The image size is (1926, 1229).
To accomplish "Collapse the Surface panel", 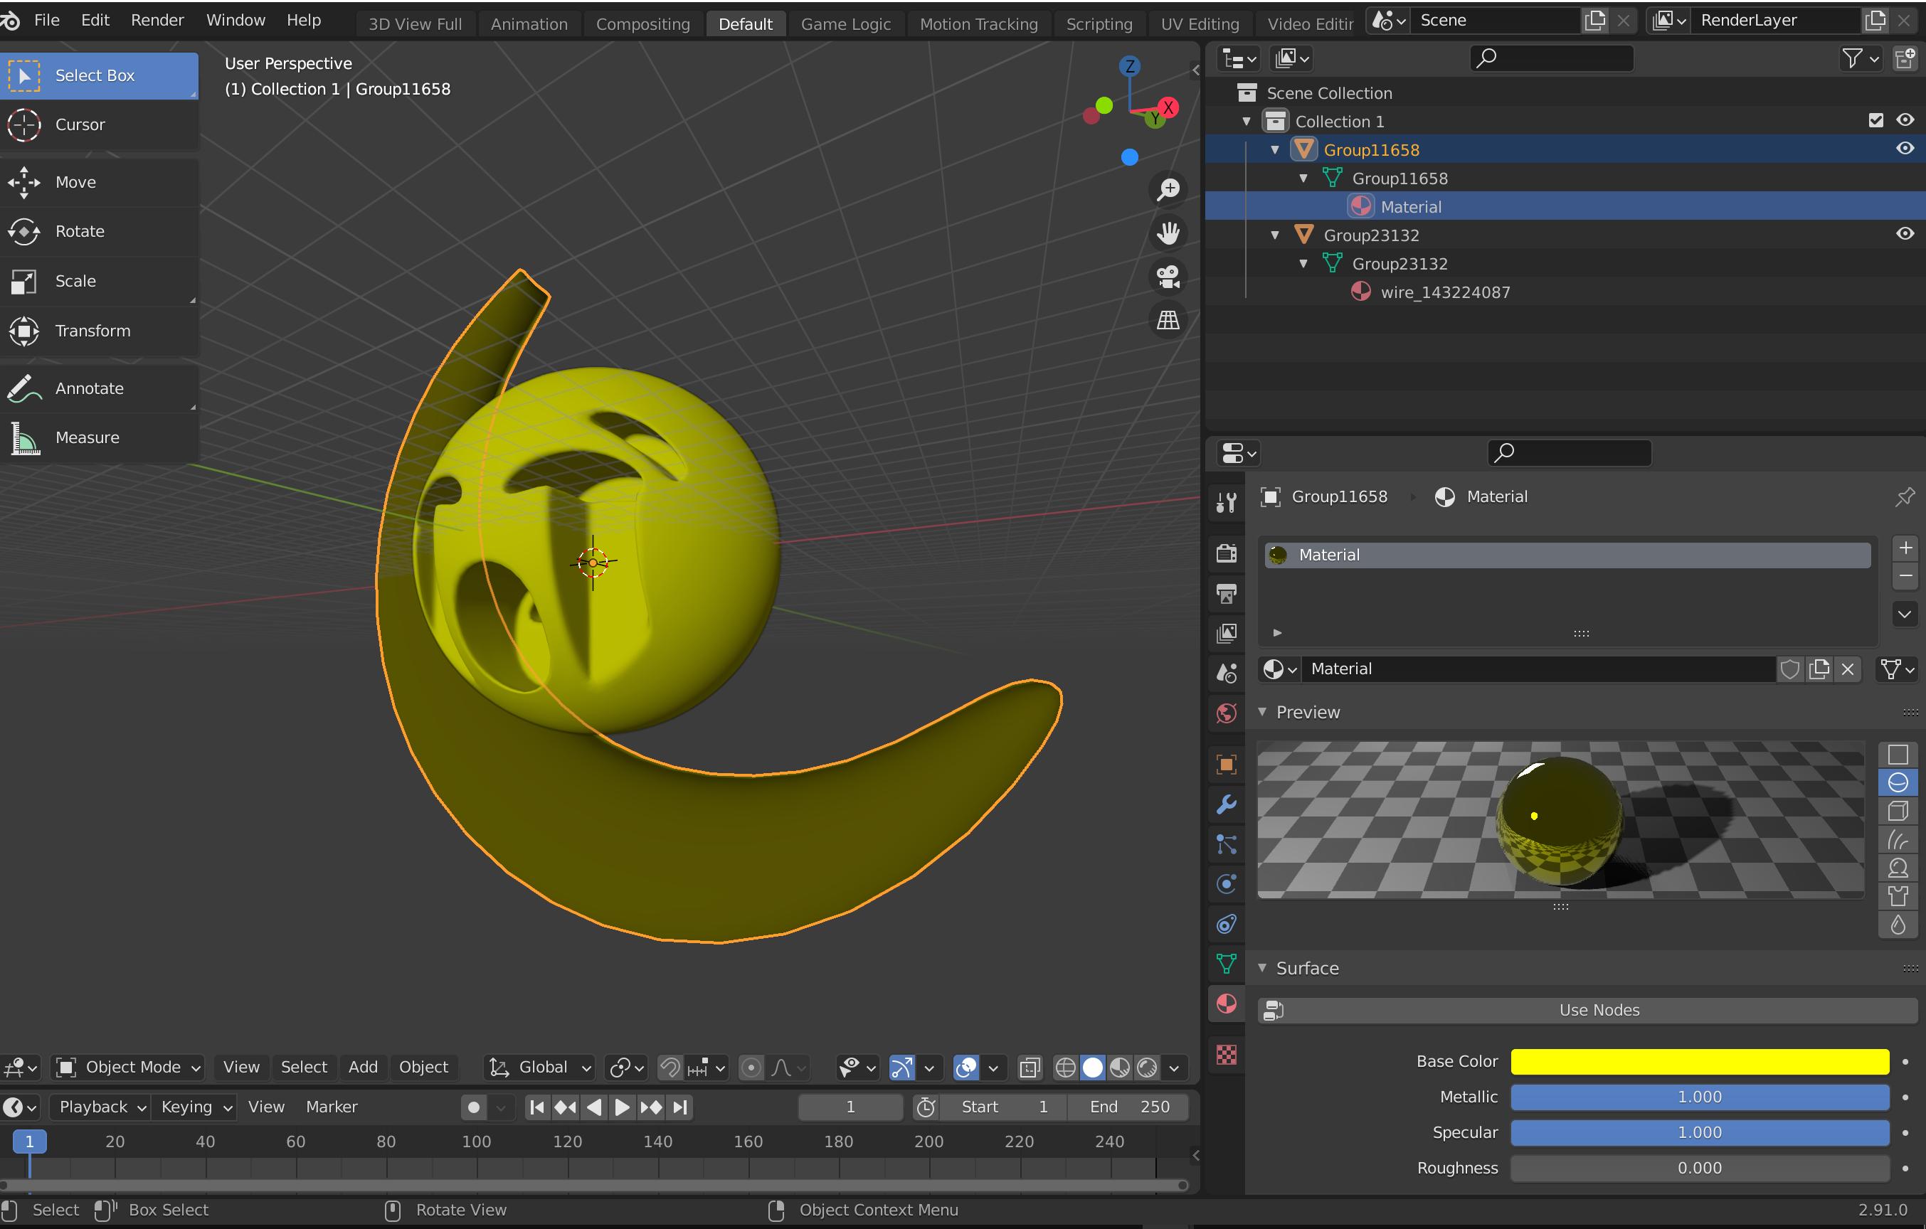I will 1262,967.
